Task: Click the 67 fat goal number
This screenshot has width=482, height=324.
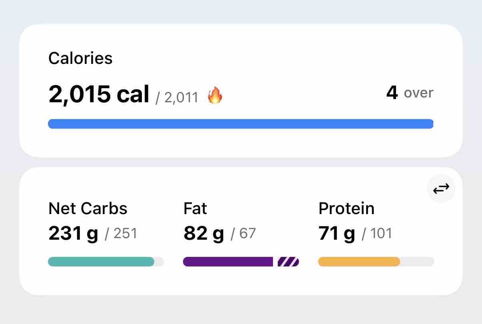Action: pyautogui.click(x=248, y=233)
